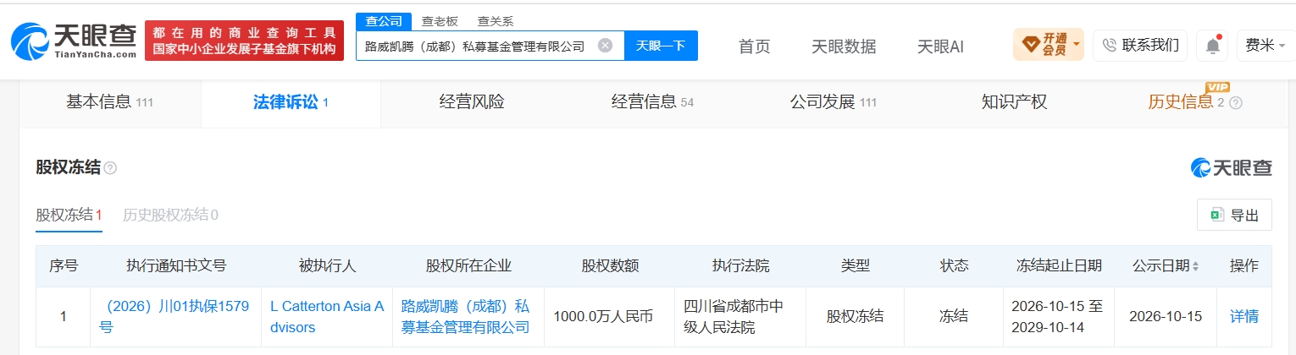
Task: Select the 历史股权冻结 0 sub-tab
Action: tap(170, 215)
